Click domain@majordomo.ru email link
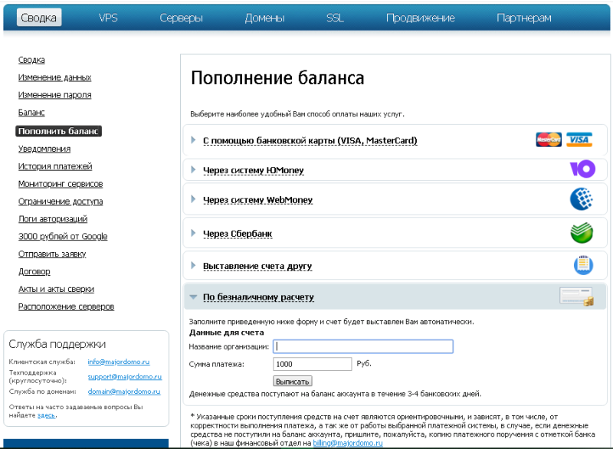The image size is (613, 449). (x=124, y=392)
